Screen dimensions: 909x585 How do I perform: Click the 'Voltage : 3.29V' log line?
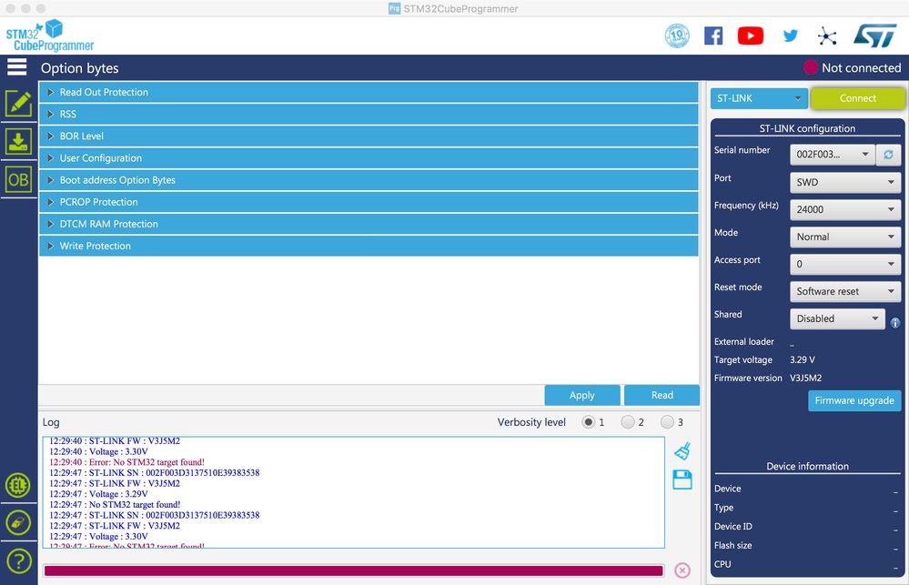(98, 494)
